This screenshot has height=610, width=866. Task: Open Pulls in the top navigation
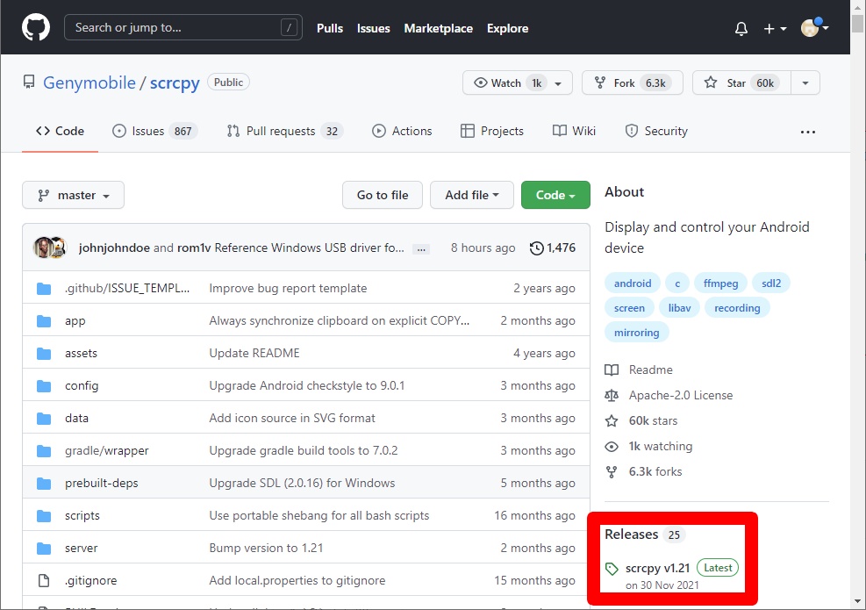[x=330, y=28]
